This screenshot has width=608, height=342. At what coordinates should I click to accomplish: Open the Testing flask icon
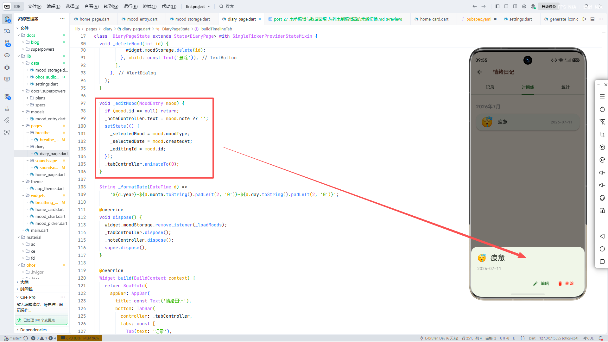[x=7, y=108]
